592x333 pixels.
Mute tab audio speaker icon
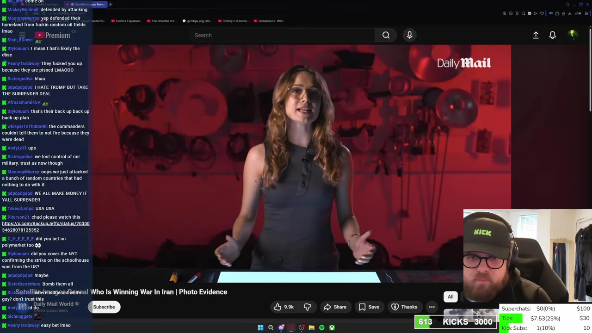pyautogui.click(x=551, y=13)
